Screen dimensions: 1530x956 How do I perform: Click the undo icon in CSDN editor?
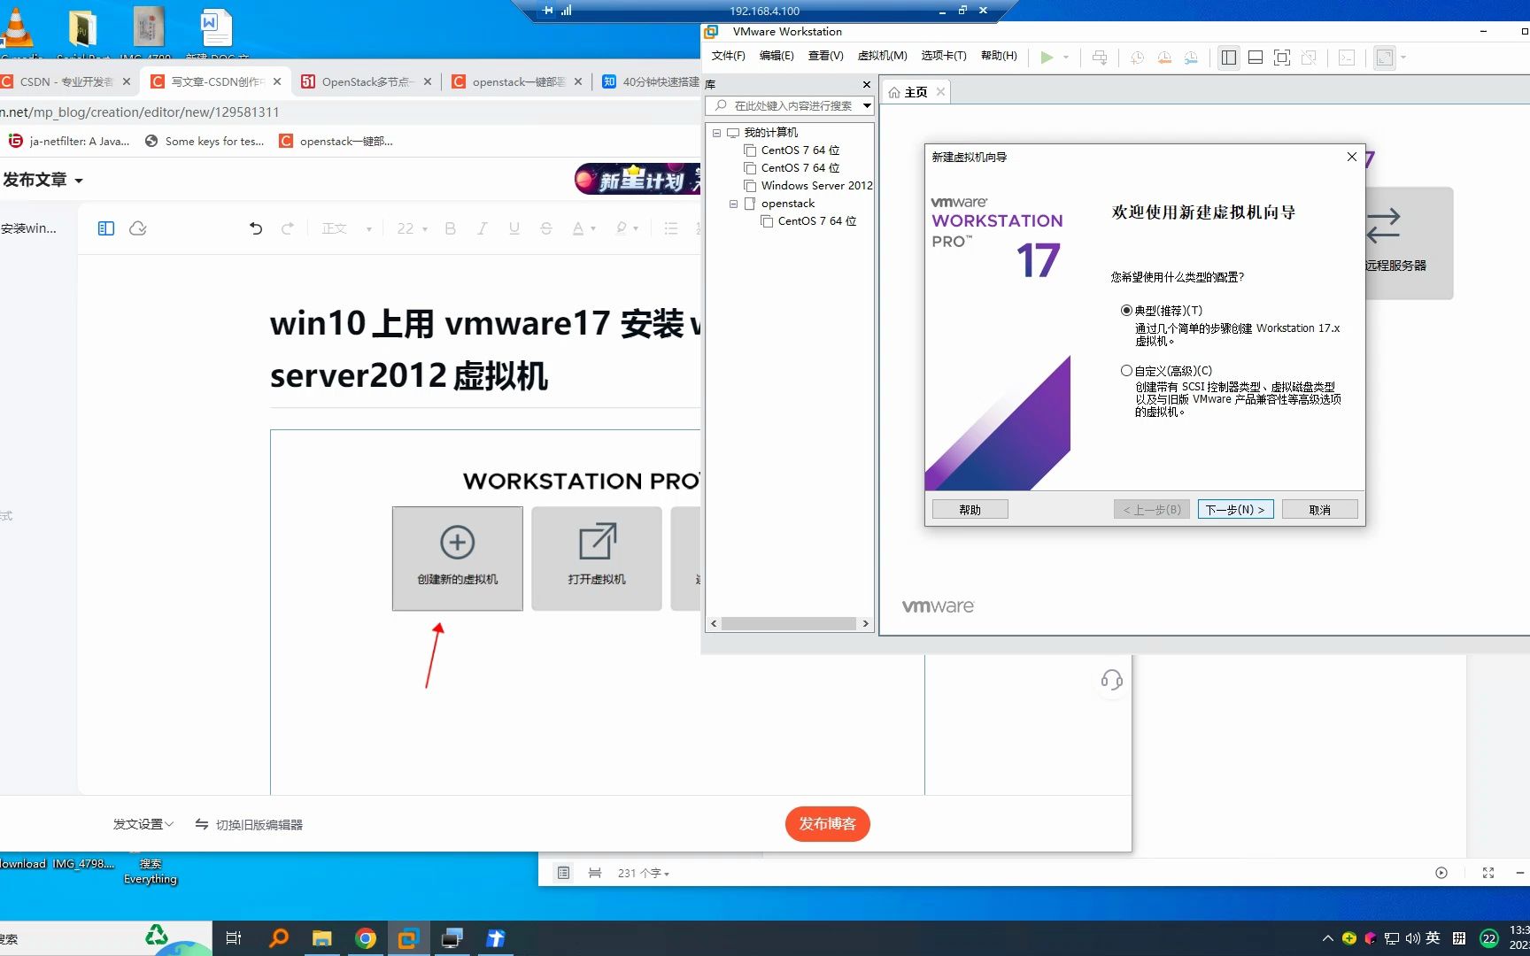[x=256, y=228]
